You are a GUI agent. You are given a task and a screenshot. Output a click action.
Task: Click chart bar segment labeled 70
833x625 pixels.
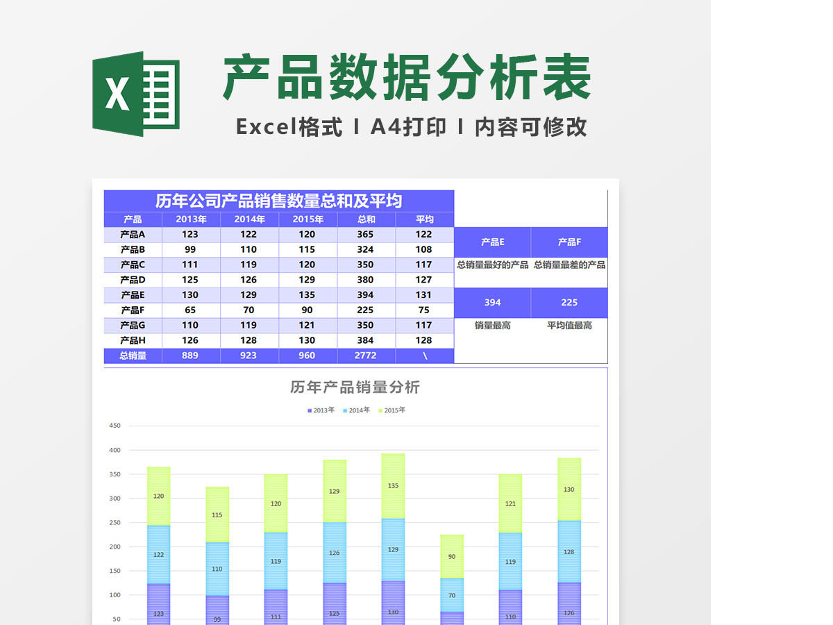(x=452, y=595)
